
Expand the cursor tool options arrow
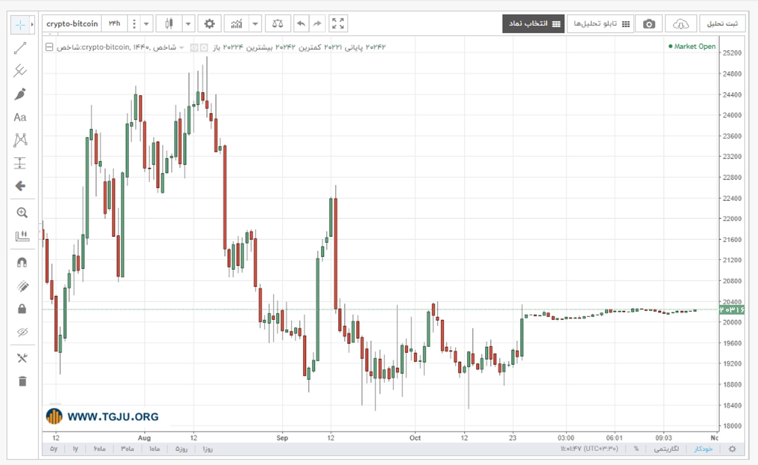tap(32, 25)
